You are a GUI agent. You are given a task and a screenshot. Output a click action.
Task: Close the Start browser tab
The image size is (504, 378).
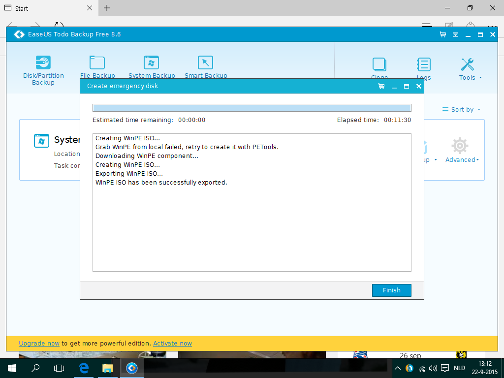click(x=90, y=8)
